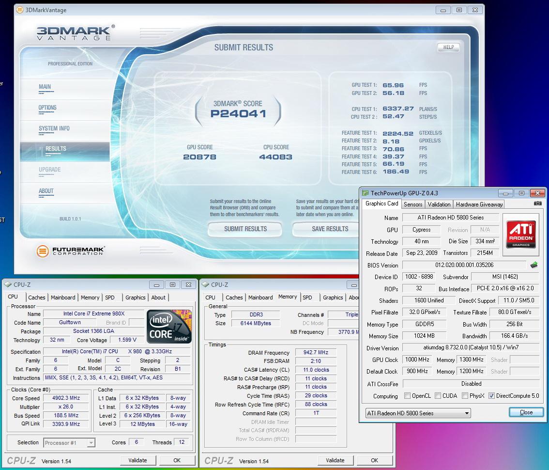Click the GPU name field in GPU-Z
549x470 pixels.
point(451,218)
